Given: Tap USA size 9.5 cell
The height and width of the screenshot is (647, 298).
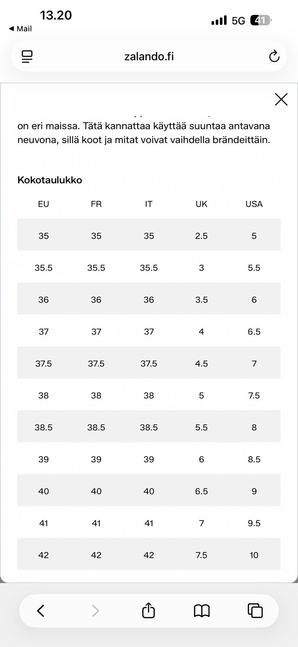Looking at the screenshot, I should pos(254,523).
